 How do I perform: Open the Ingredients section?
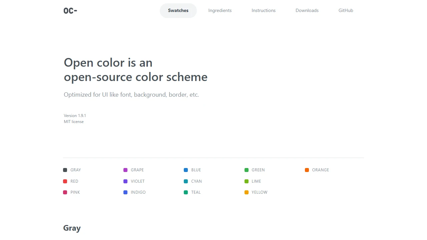point(220,10)
